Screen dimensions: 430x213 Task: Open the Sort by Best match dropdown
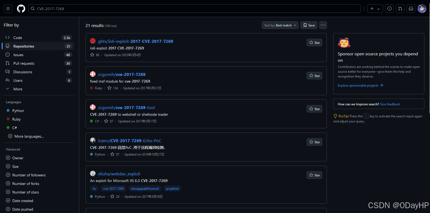(280, 25)
